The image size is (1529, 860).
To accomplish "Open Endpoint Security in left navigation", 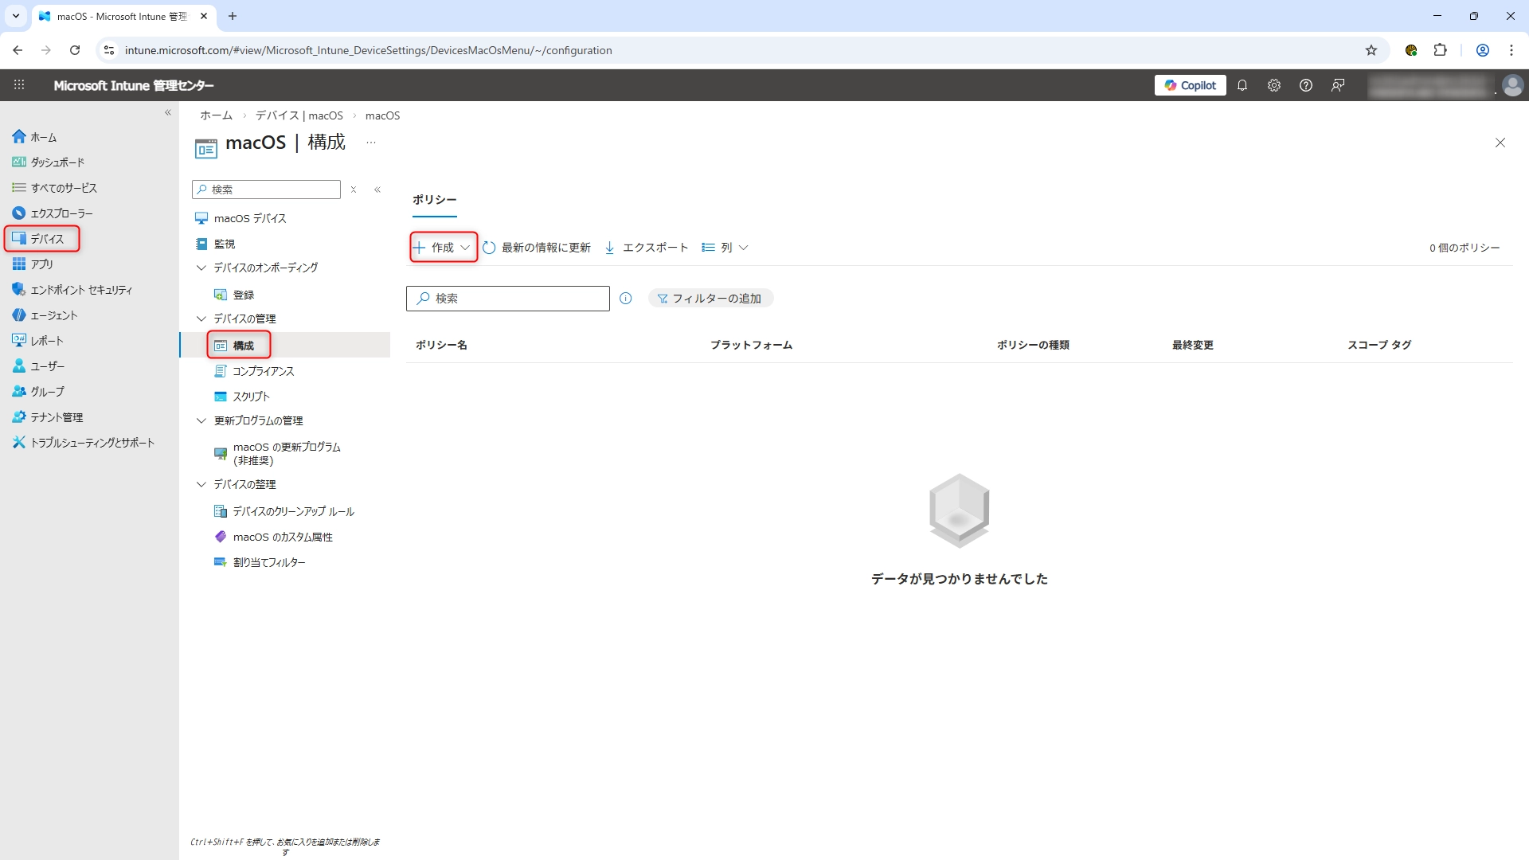I will pos(80,290).
